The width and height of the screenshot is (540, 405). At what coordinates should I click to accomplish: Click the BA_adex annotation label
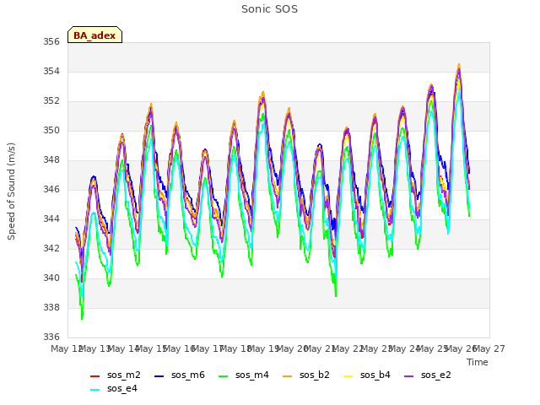pyautogui.click(x=94, y=35)
